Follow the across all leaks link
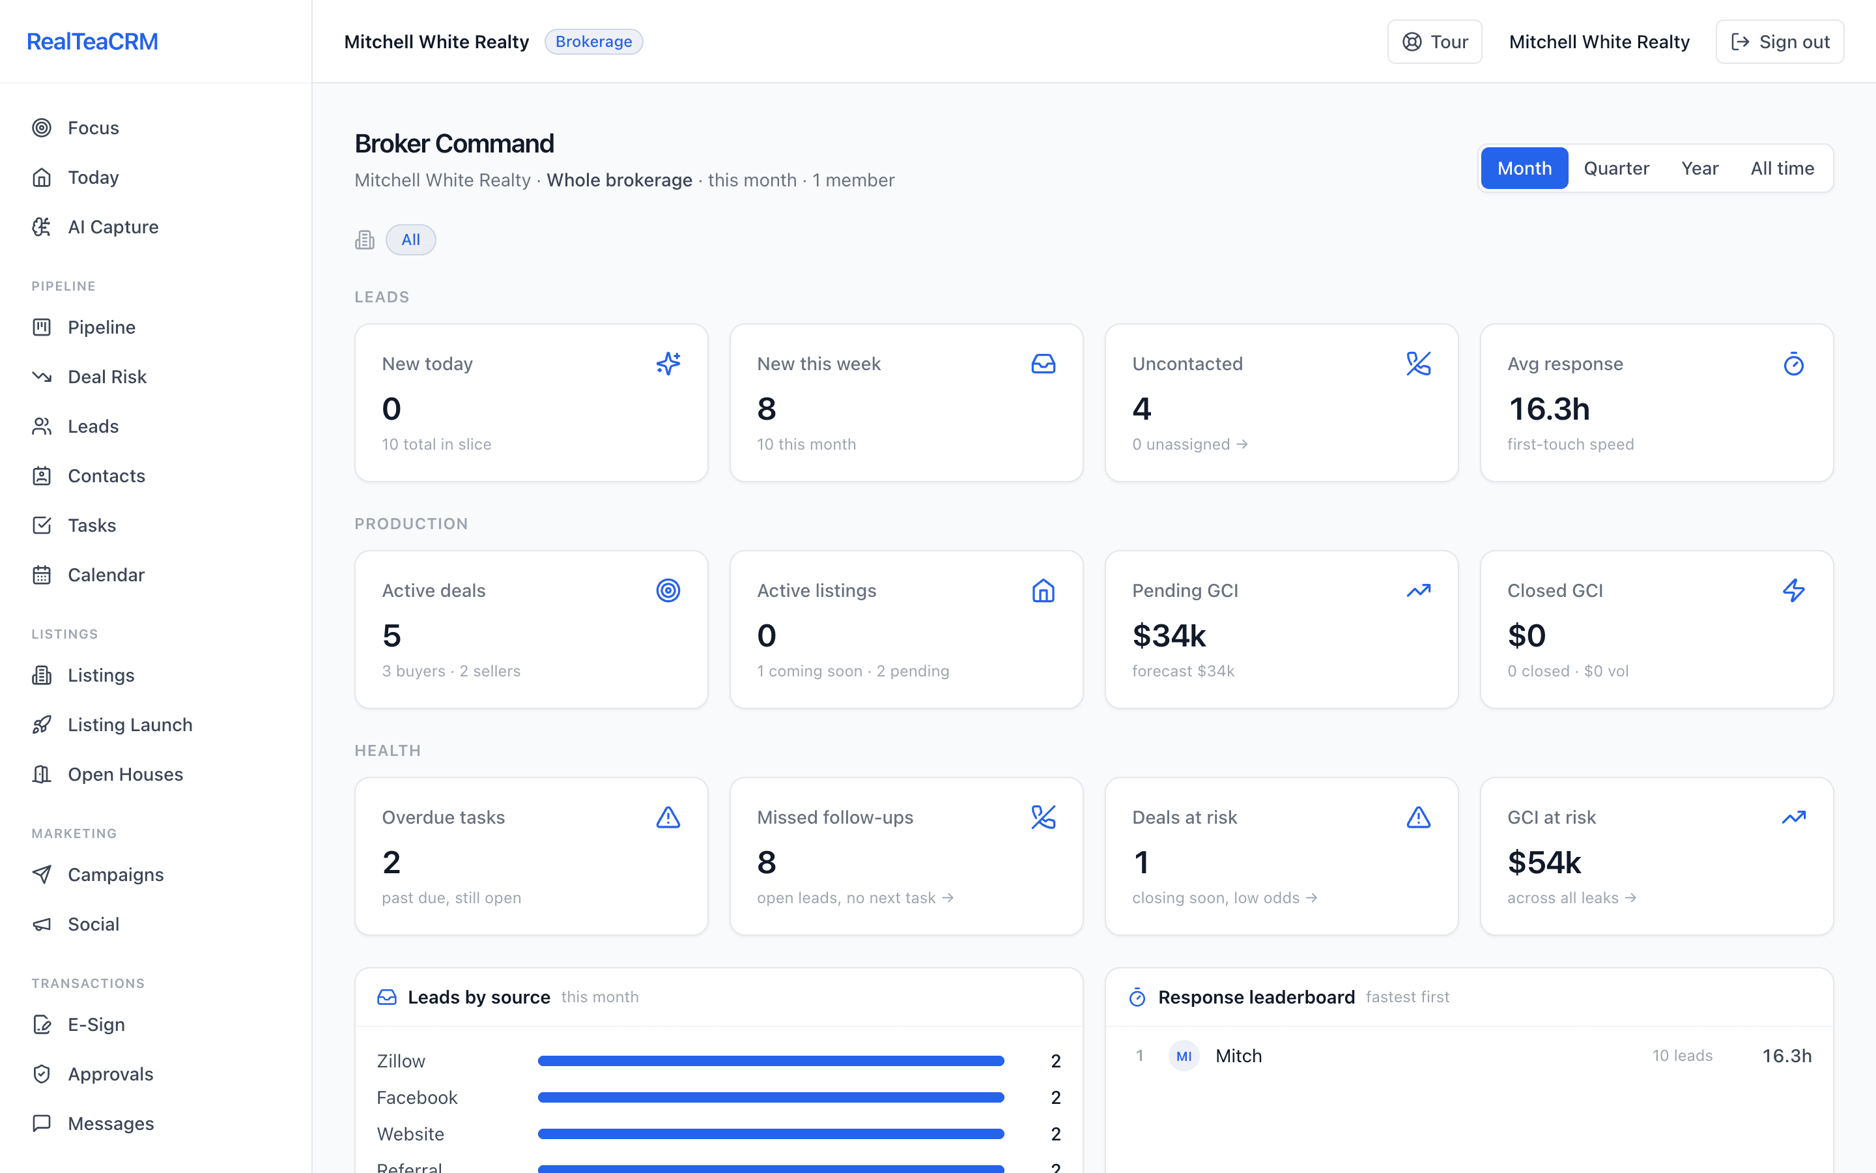 click(1571, 899)
